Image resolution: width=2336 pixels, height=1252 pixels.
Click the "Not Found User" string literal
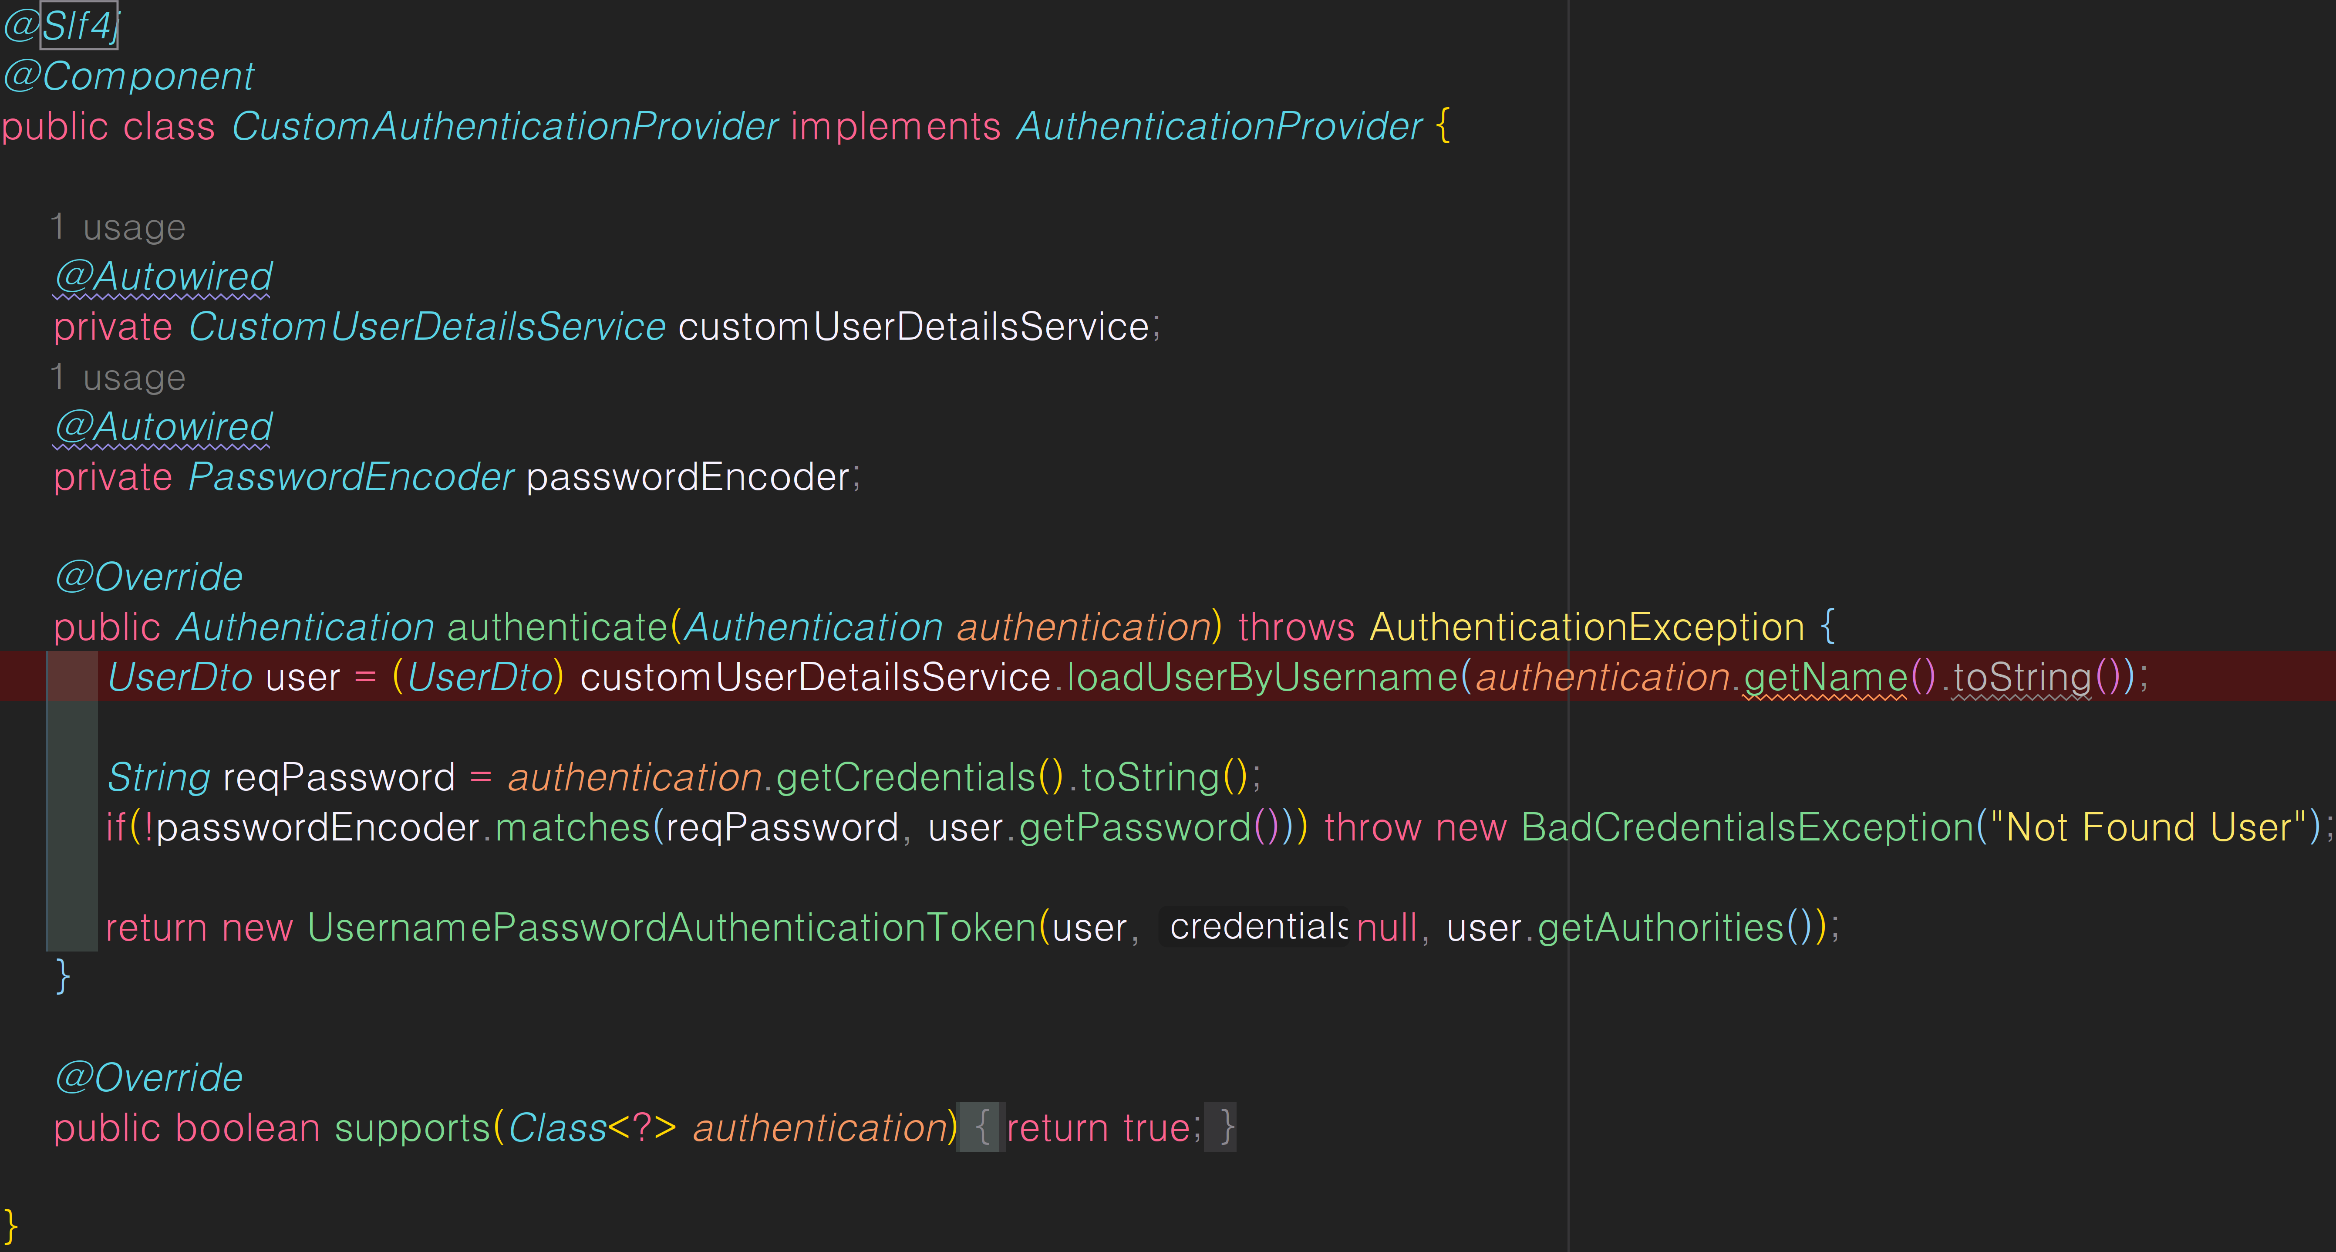2148,827
